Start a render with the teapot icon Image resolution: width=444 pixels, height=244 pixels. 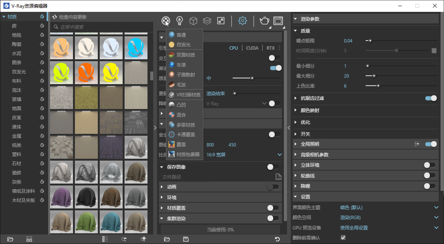pos(264,21)
